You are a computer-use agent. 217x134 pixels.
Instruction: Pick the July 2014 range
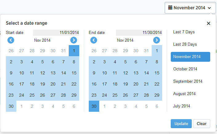pos(182,106)
